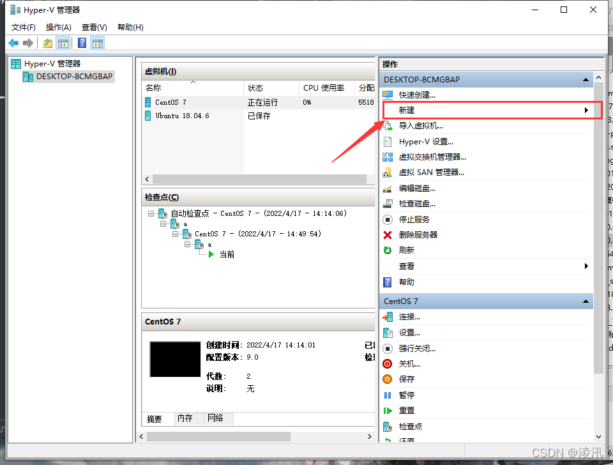The image size is (613, 465).
Task: Click blue 暂停 pause icon
Action: pos(388,395)
